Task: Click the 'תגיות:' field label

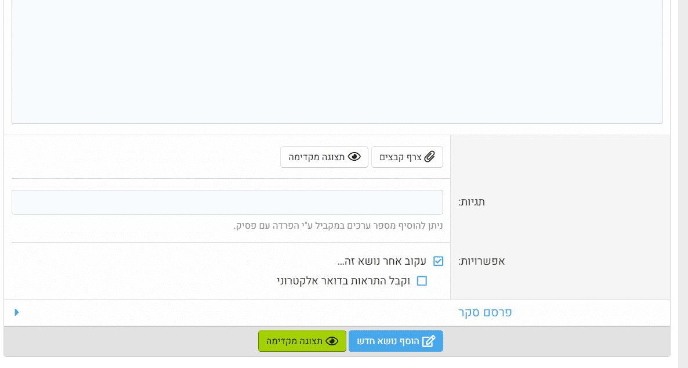Action: [x=472, y=202]
